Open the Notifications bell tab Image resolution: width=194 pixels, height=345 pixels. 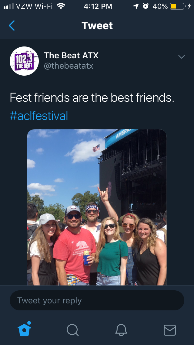coord(121,330)
